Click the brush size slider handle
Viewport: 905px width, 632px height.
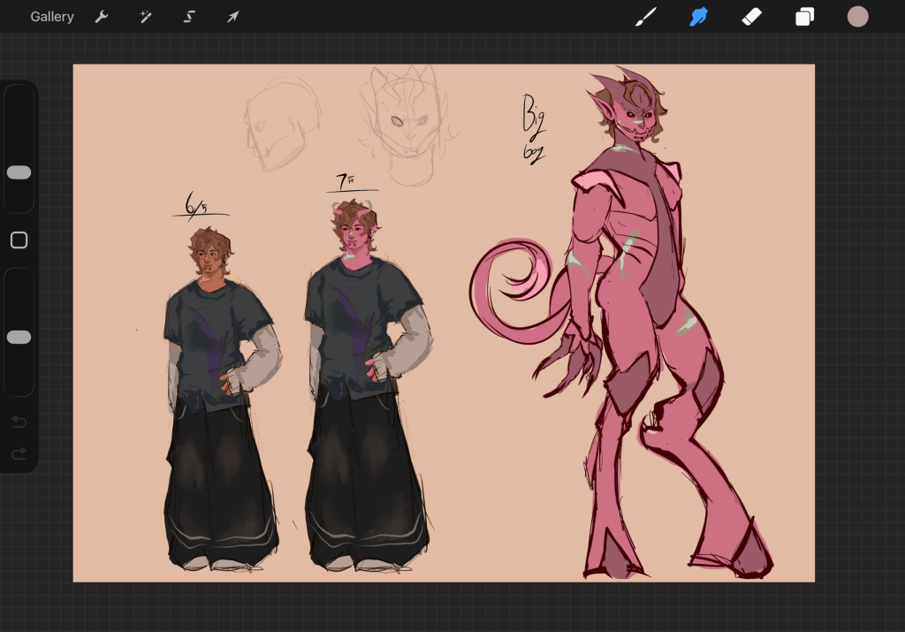pyautogui.click(x=19, y=172)
